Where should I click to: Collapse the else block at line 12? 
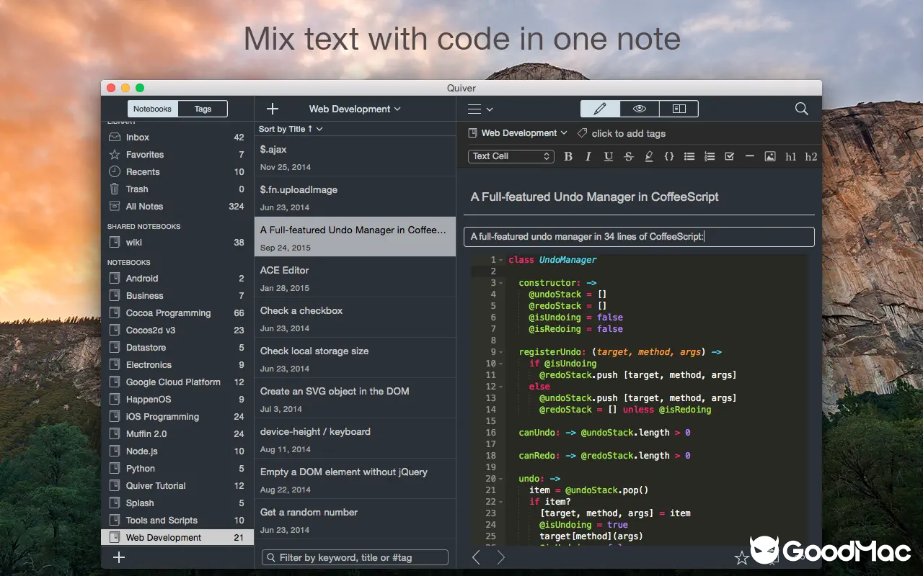point(501,387)
